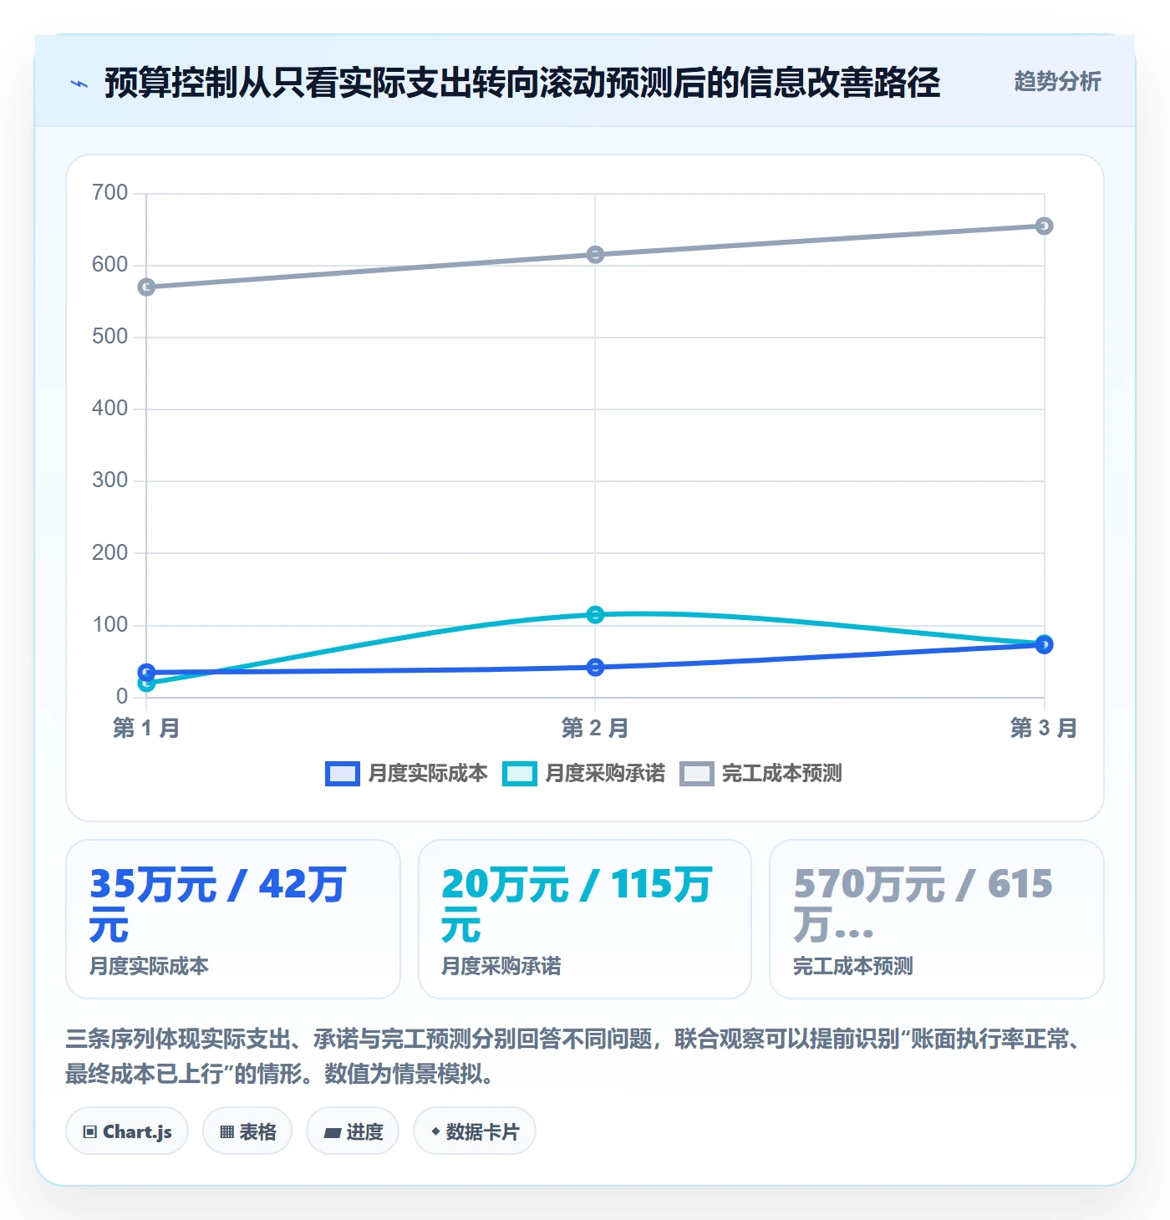Screen dimensions: 1170x1220
Task: Select the 进度 tag
Action: (x=353, y=1131)
